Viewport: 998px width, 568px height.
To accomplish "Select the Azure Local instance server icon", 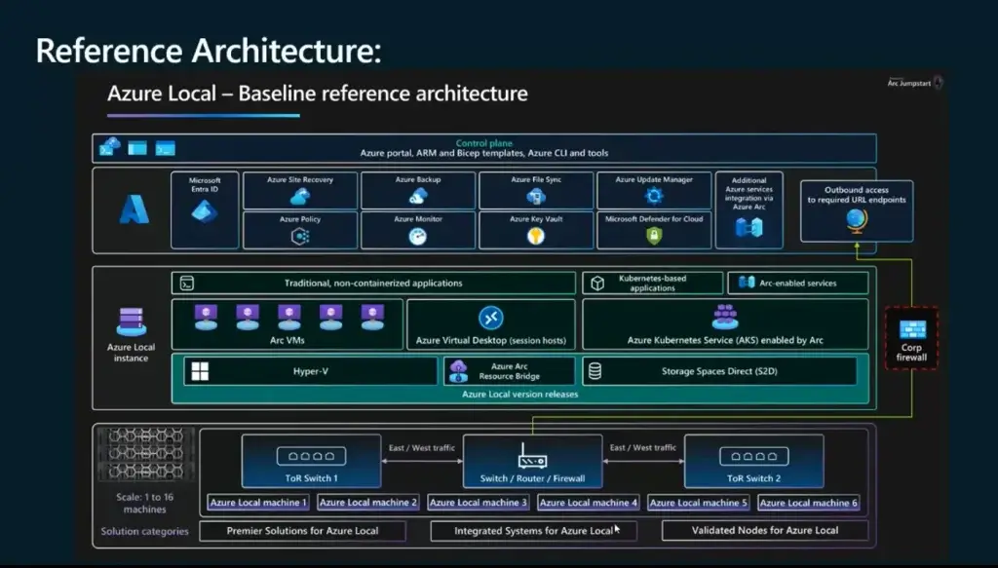I will pyautogui.click(x=132, y=322).
